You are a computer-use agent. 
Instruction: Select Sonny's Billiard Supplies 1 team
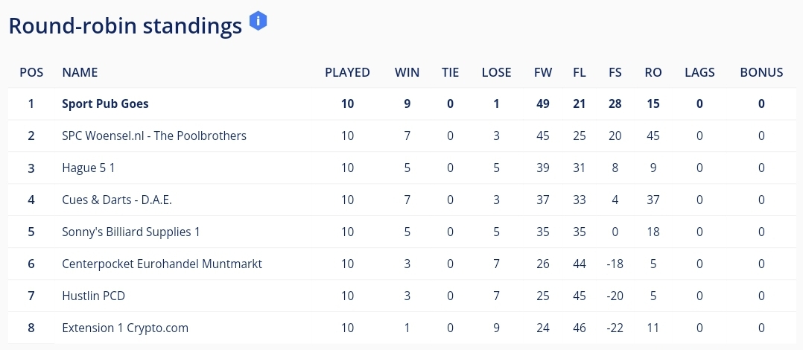[130, 232]
